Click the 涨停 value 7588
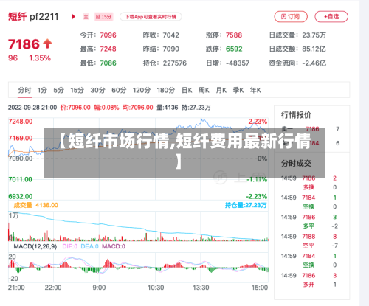 point(234,35)
